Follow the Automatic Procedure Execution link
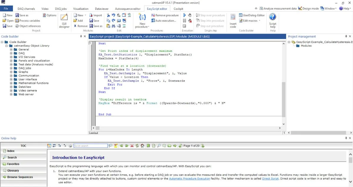 tap(189, 178)
